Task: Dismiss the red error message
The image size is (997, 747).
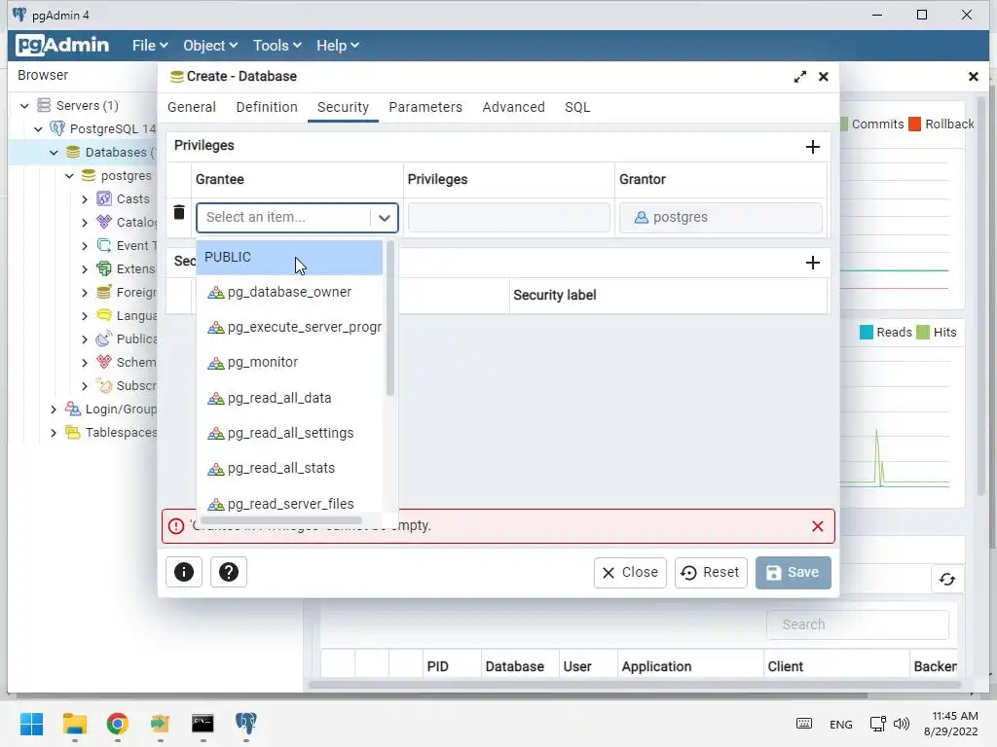Action: [x=818, y=526]
